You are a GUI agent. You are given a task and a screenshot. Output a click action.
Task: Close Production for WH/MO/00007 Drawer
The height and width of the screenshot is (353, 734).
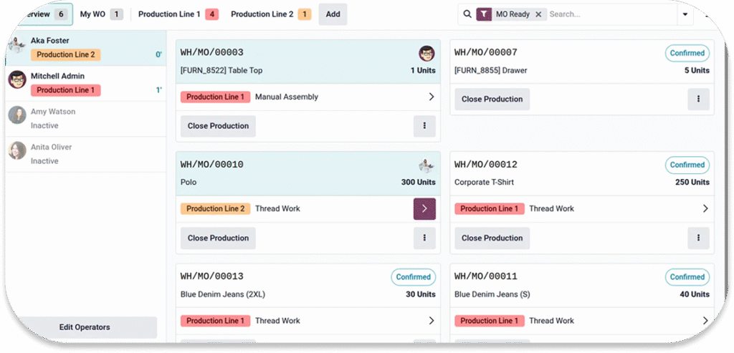pos(492,100)
